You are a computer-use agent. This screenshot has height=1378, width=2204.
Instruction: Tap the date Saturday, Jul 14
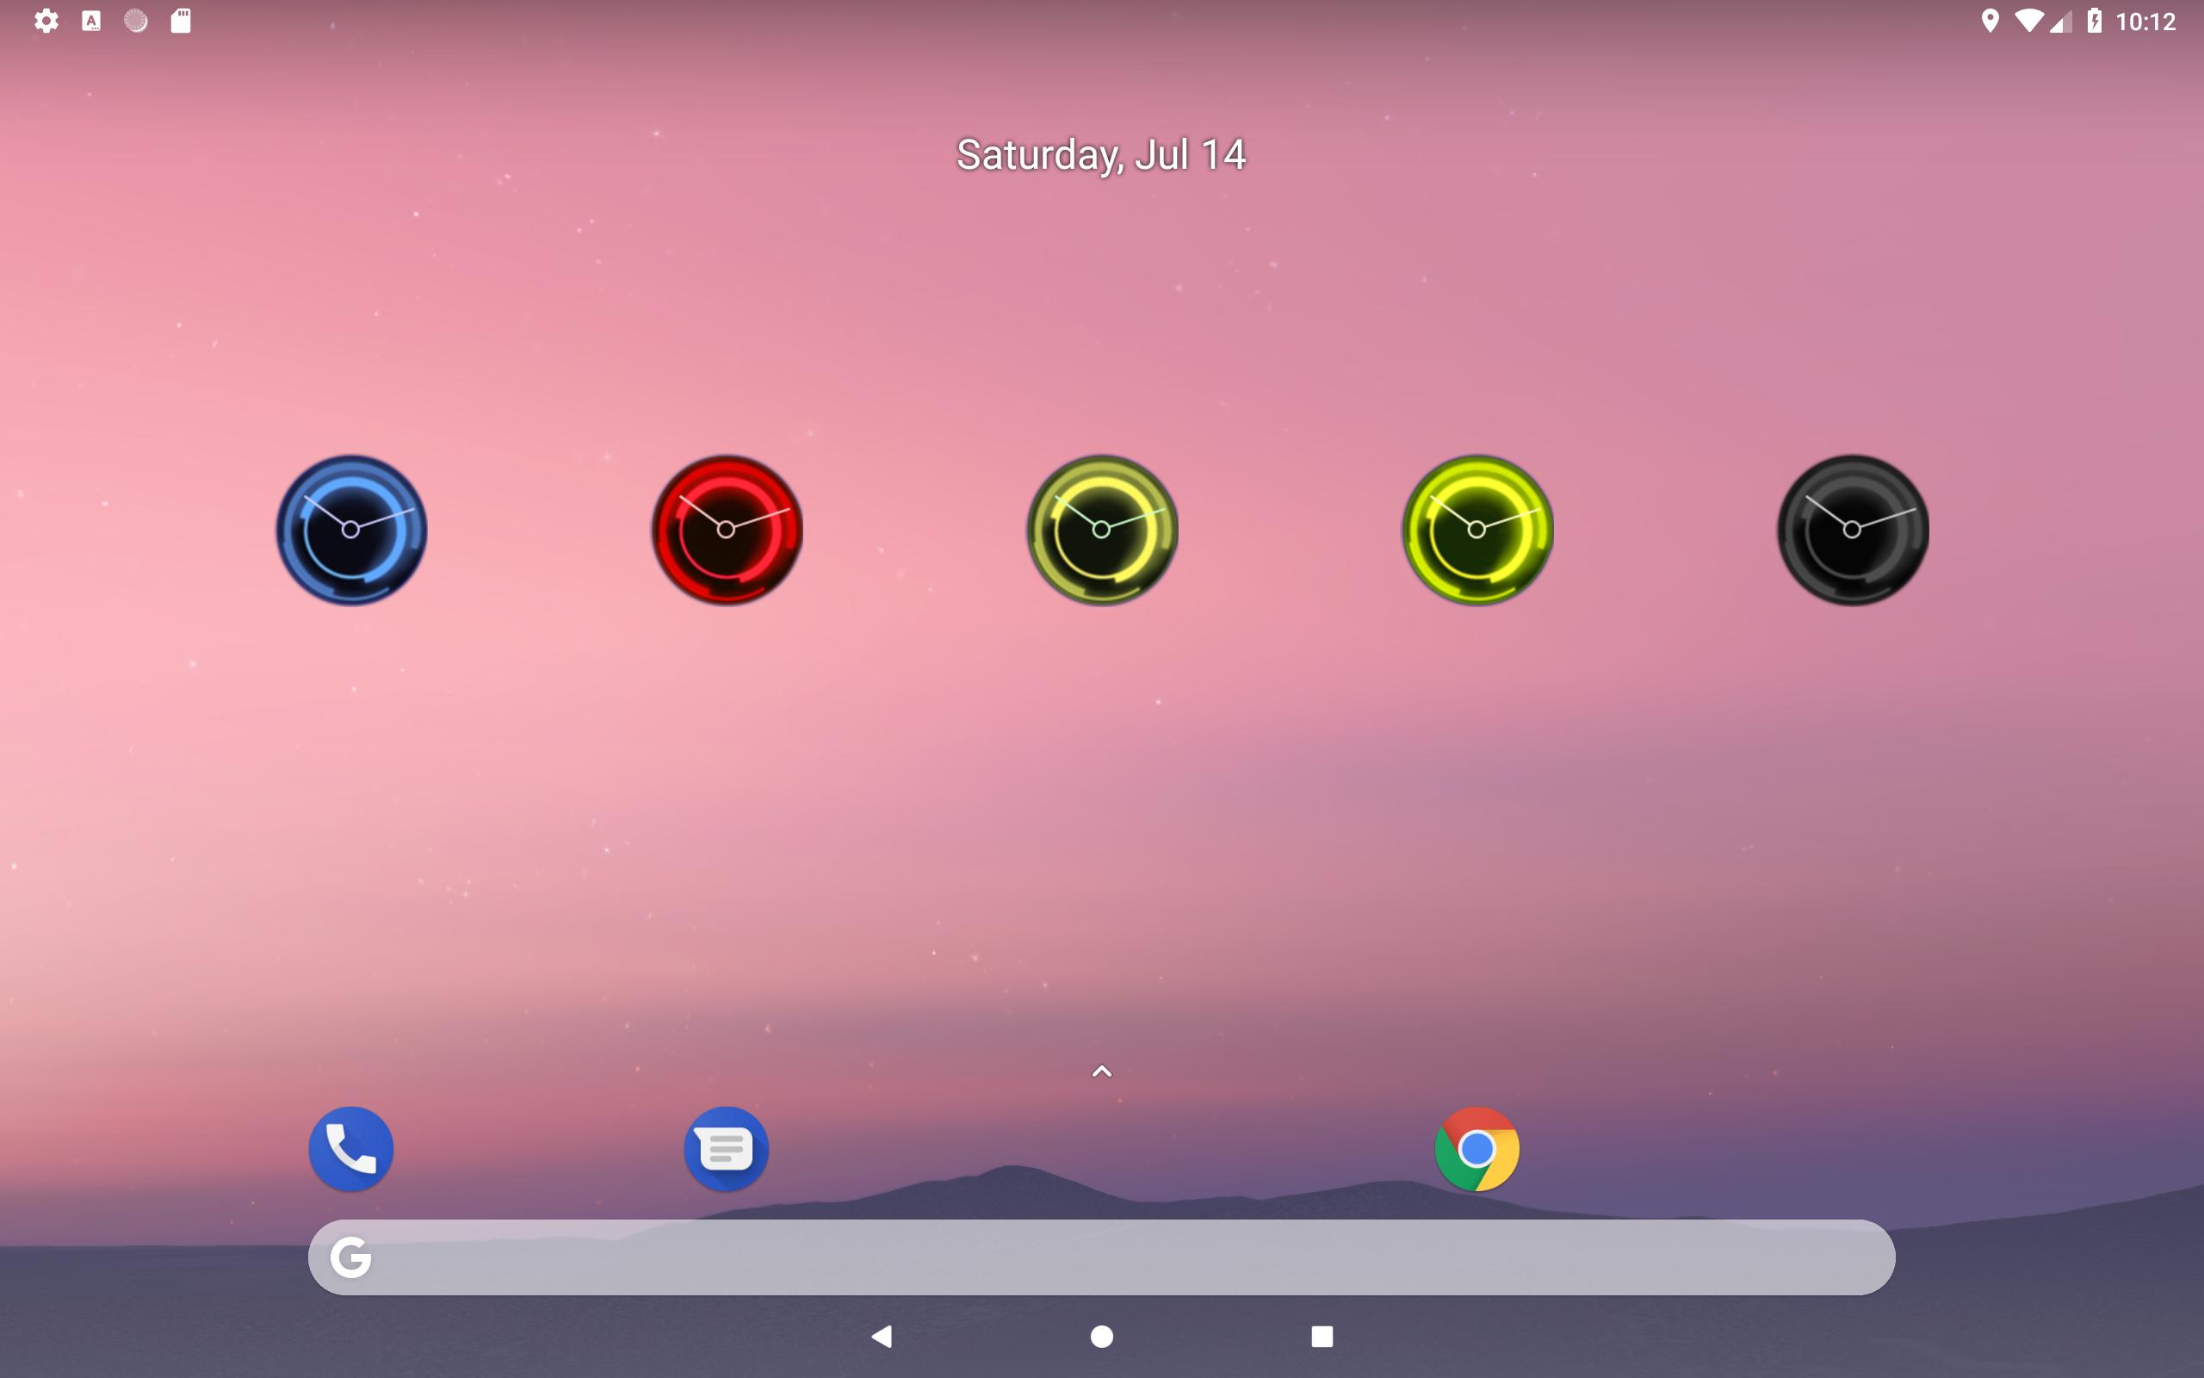1100,153
